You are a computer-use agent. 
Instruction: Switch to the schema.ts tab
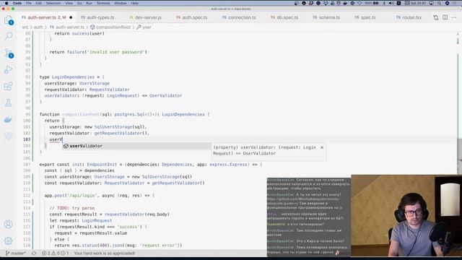329,17
